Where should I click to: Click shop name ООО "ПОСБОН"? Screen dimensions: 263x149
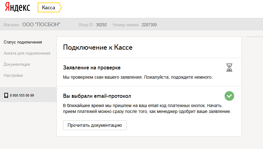coord(41,24)
